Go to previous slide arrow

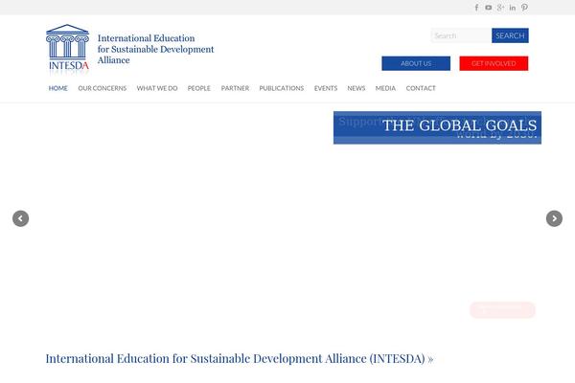20,218
